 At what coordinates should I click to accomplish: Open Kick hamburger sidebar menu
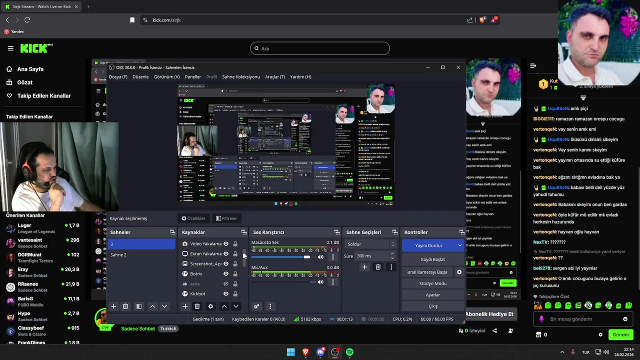pyautogui.click(x=10, y=48)
